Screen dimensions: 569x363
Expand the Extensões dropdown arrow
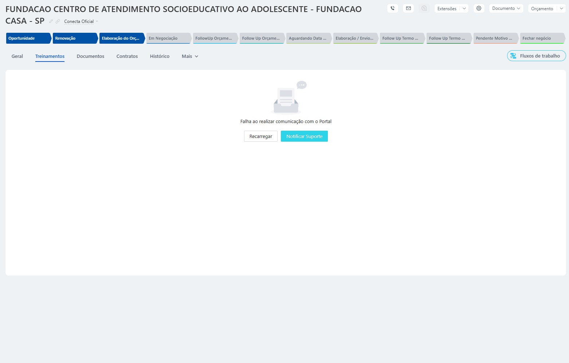(x=464, y=8)
